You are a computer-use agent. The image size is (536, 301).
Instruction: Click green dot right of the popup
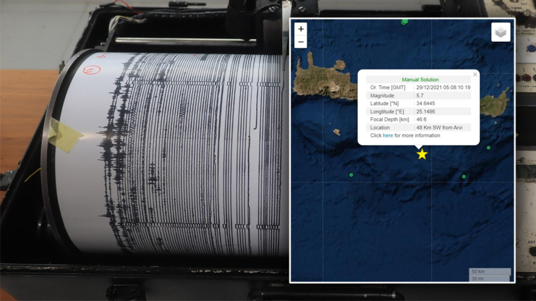point(488,148)
